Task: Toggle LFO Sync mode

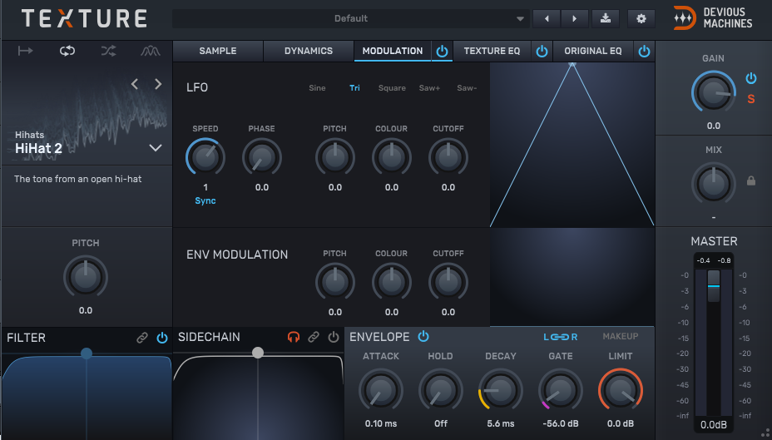Action: coord(205,200)
